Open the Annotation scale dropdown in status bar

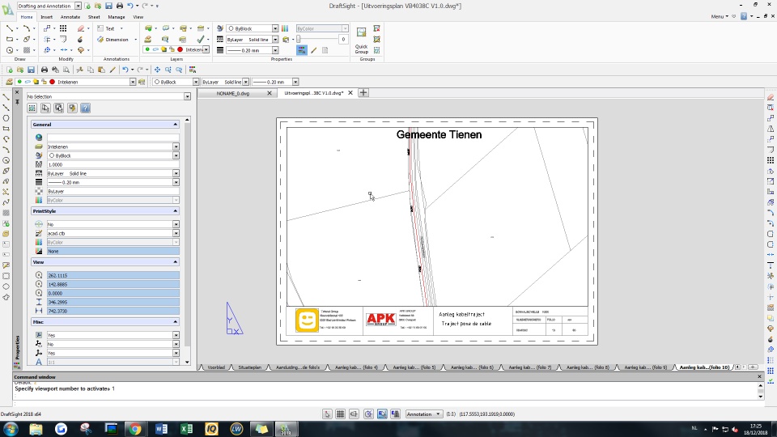coord(424,414)
